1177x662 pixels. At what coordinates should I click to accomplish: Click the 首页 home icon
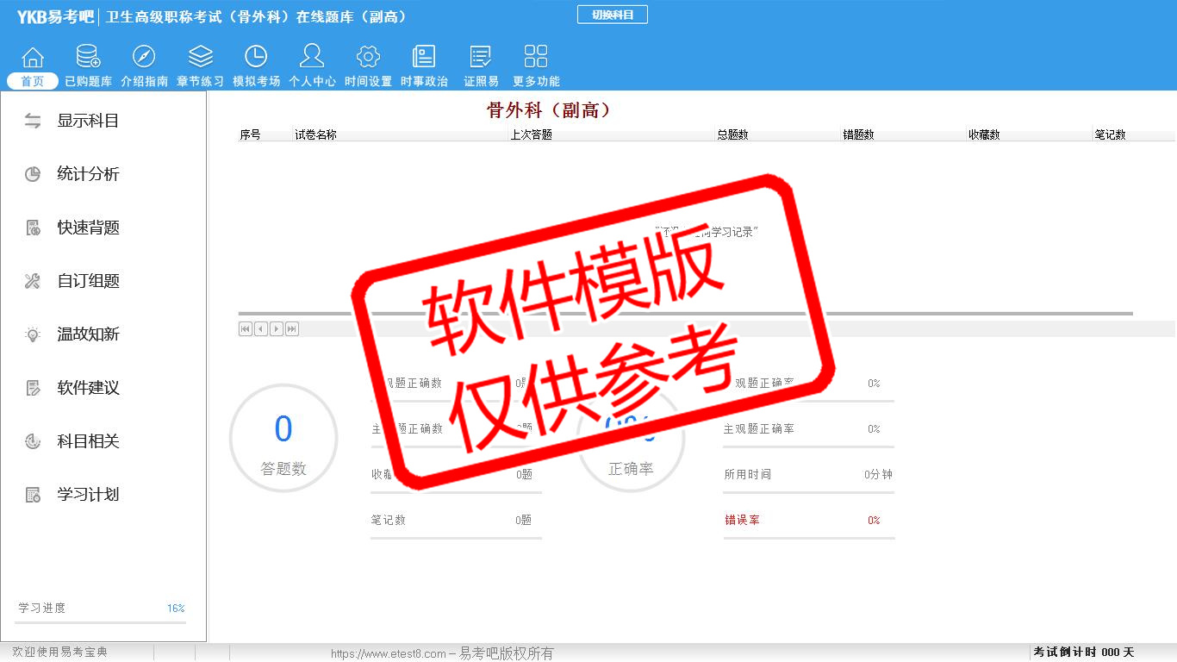33,58
